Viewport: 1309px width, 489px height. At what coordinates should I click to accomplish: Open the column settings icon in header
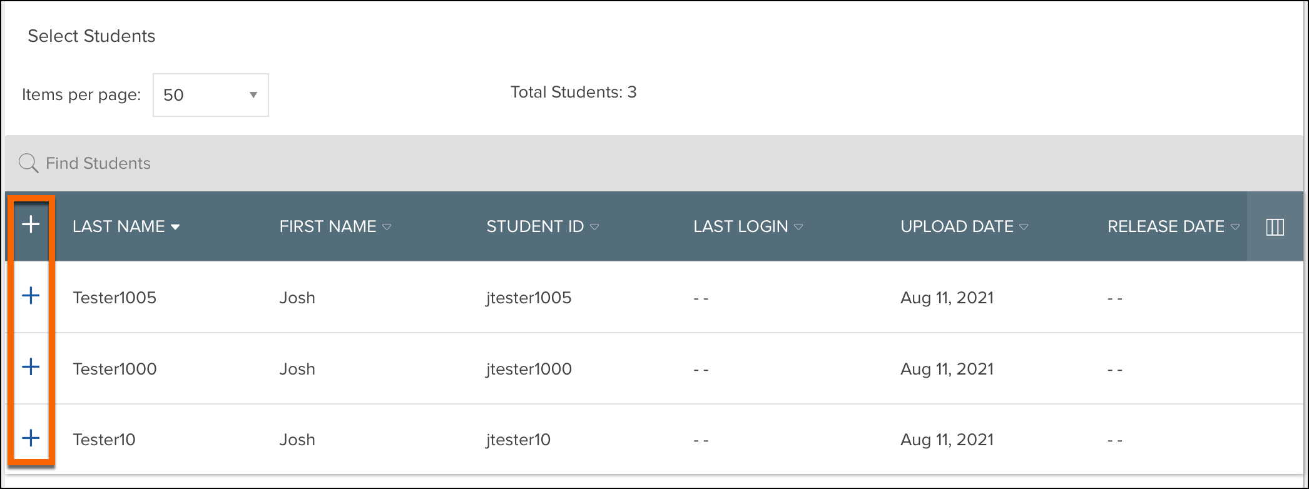point(1275,226)
